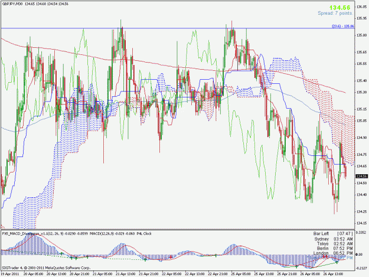Click the 20 Apr 21:00 time axis label
369x277 pixels.
pyautogui.click(x=79, y=274)
